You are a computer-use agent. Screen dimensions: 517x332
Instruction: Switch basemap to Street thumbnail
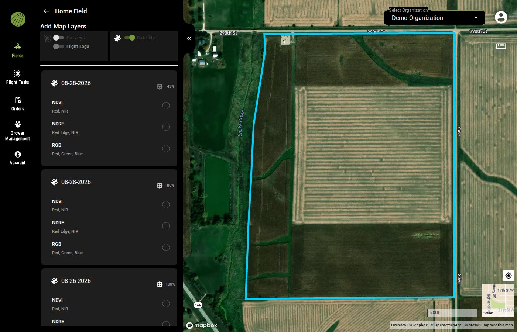(x=498, y=301)
